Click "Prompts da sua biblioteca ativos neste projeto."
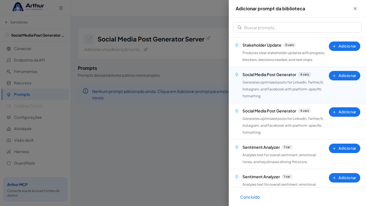Image resolution: width=366 pixels, height=206 pixels. tap(119, 75)
